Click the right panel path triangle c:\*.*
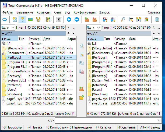 click(x=88, y=34)
